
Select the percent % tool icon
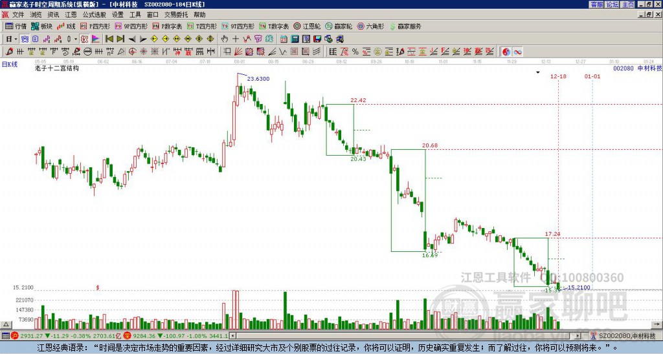(355, 52)
